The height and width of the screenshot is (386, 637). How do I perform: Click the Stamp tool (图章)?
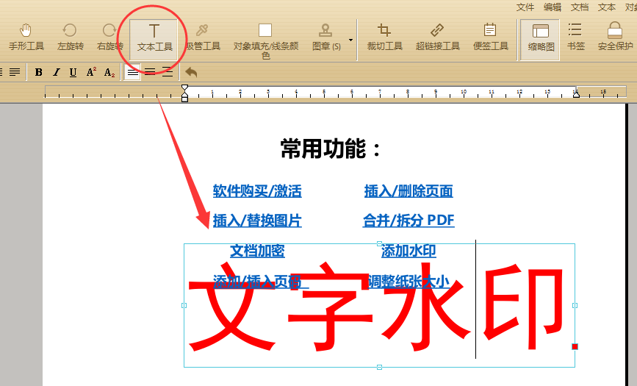[x=325, y=37]
